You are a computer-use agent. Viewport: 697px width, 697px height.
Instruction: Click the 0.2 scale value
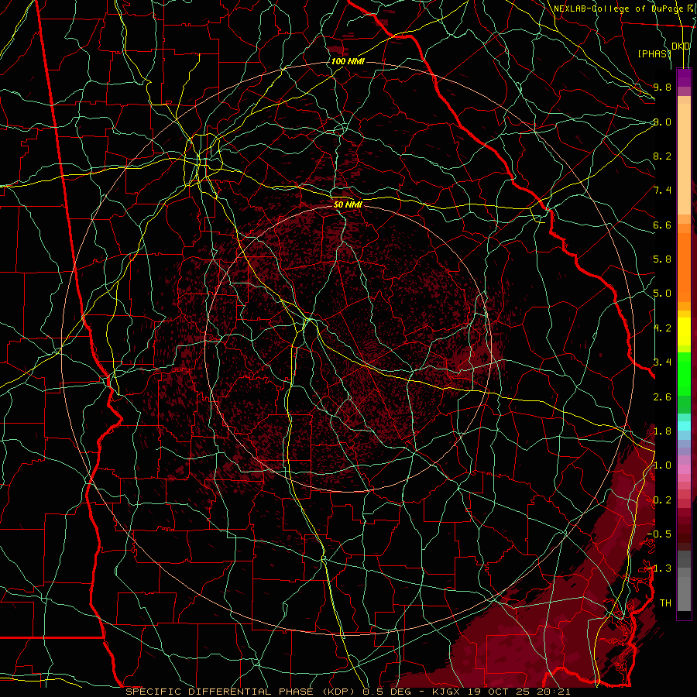click(x=662, y=500)
